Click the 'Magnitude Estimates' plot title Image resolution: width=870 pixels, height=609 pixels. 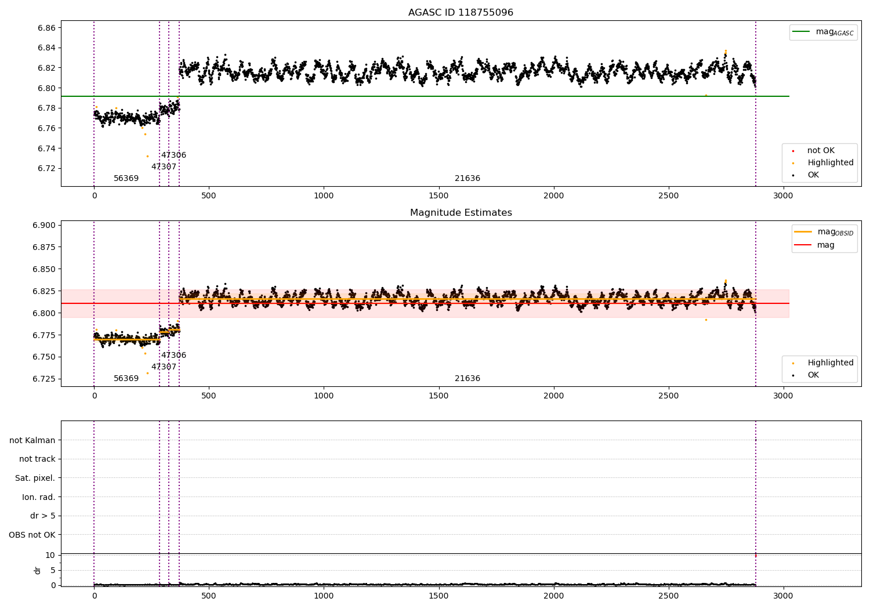point(461,213)
